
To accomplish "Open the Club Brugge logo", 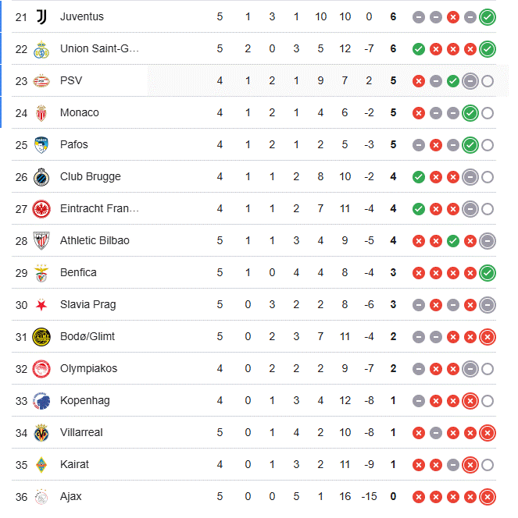I will tap(41, 176).
